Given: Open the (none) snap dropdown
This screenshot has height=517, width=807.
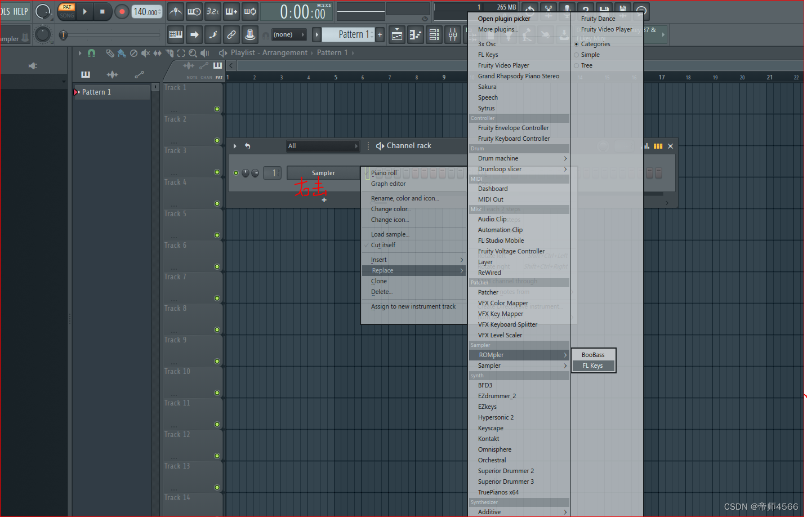Looking at the screenshot, I should click(x=289, y=34).
